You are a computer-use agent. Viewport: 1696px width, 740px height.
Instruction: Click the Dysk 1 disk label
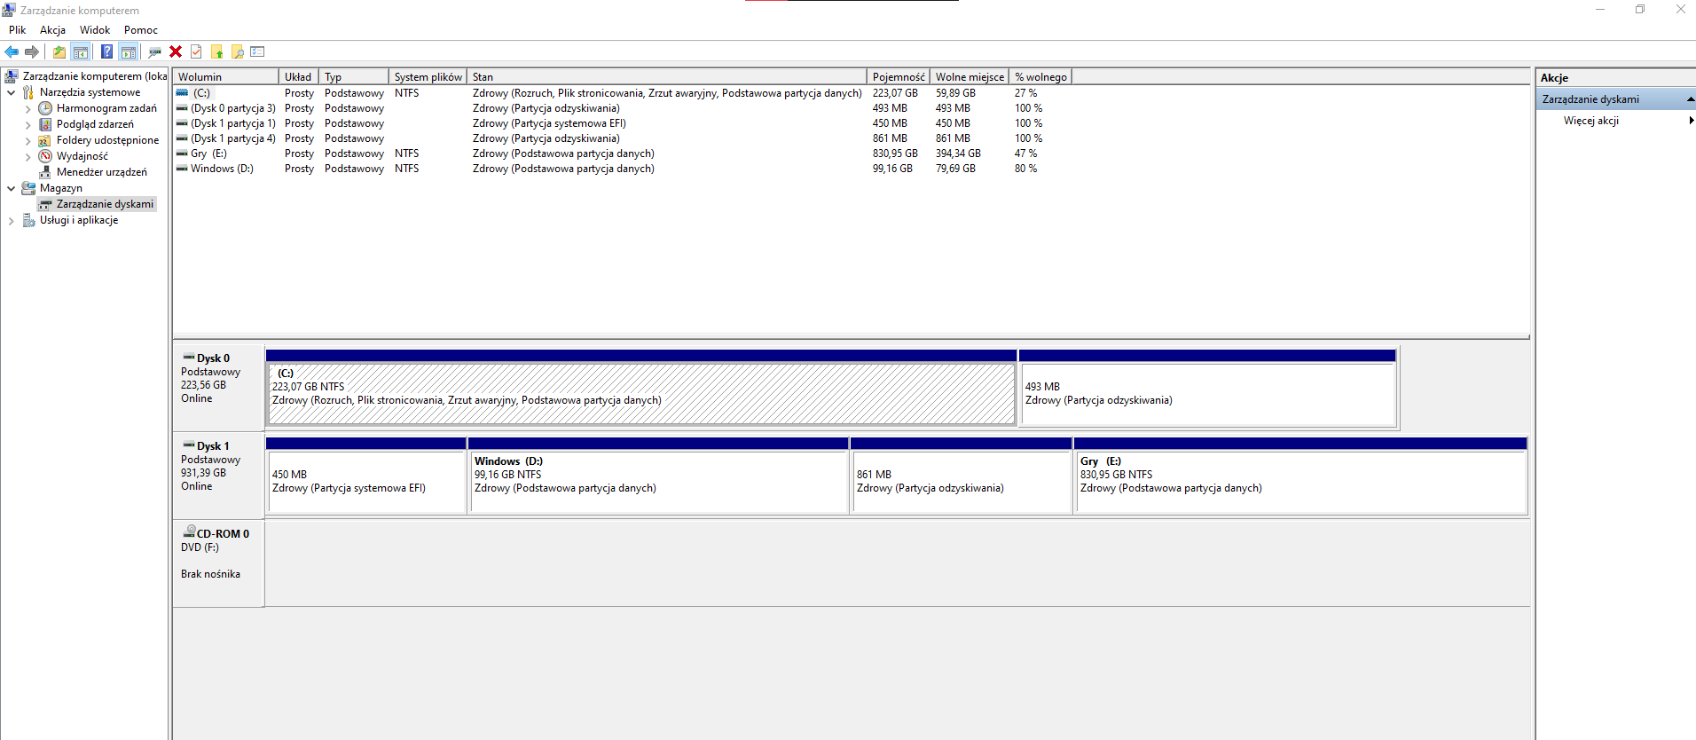tap(213, 446)
